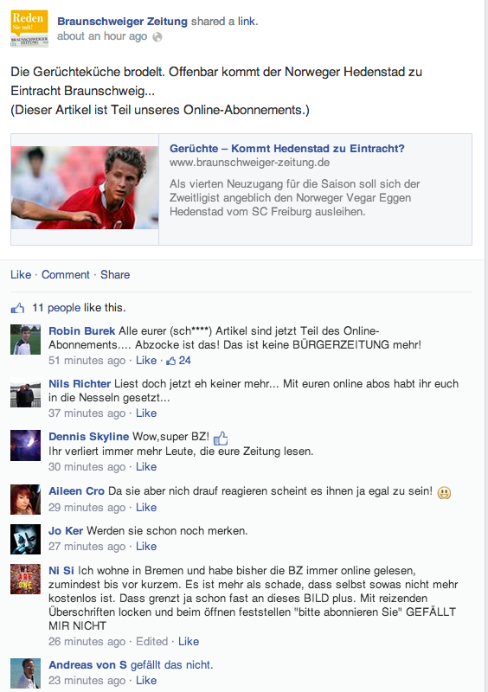Viewport: 488px width, 692px height.
Task: Open Braunschweiger Zeitung page logo avatar
Action: pyautogui.click(x=29, y=29)
